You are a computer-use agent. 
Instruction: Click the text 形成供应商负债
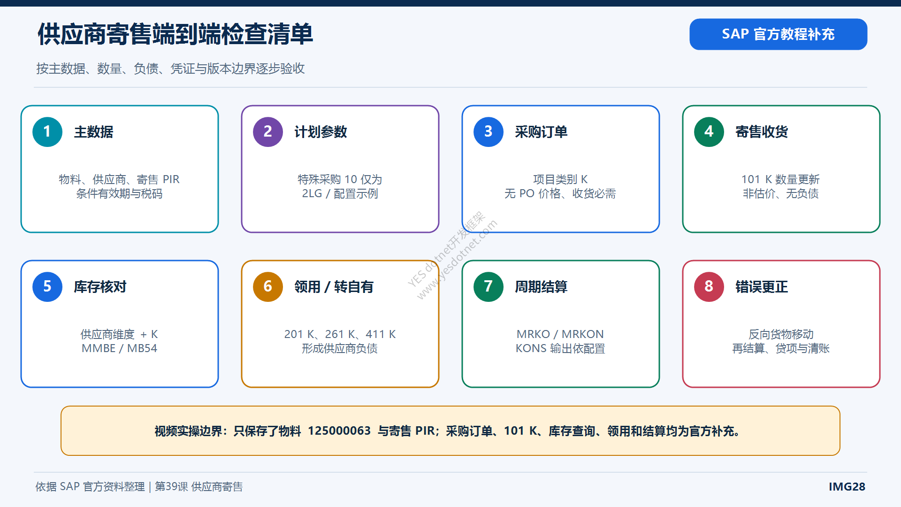click(x=340, y=348)
